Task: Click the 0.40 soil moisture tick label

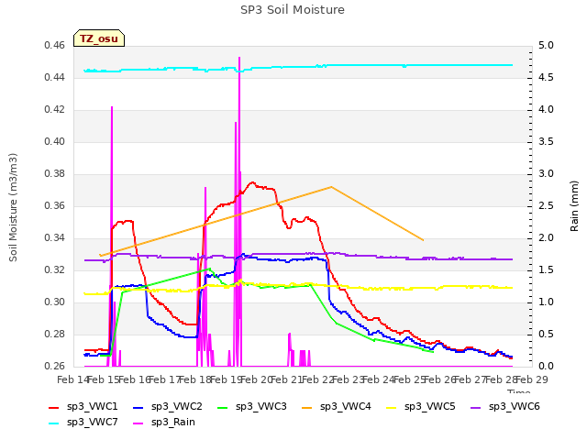Action: [55, 142]
